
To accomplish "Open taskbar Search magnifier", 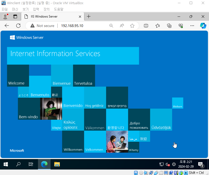I will [x=18, y=164].
